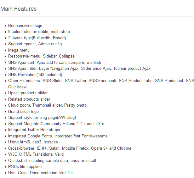Click the Cross-browser compatibility line
This screenshot has width=194, height=178.
tap(70, 148)
